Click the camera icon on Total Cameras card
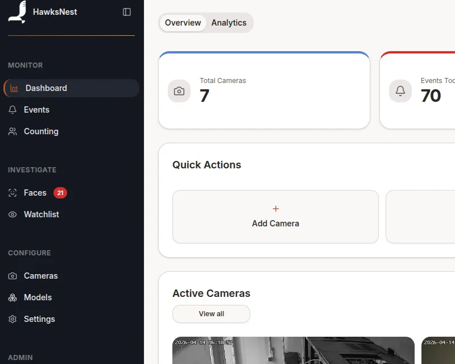This screenshot has width=455, height=364. pos(179,91)
